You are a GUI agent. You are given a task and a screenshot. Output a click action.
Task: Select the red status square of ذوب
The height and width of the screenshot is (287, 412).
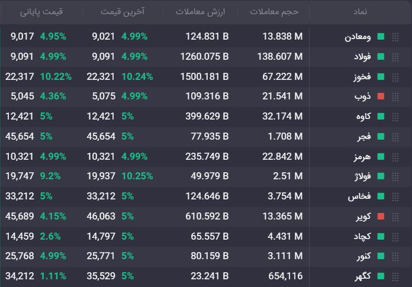coord(381,96)
